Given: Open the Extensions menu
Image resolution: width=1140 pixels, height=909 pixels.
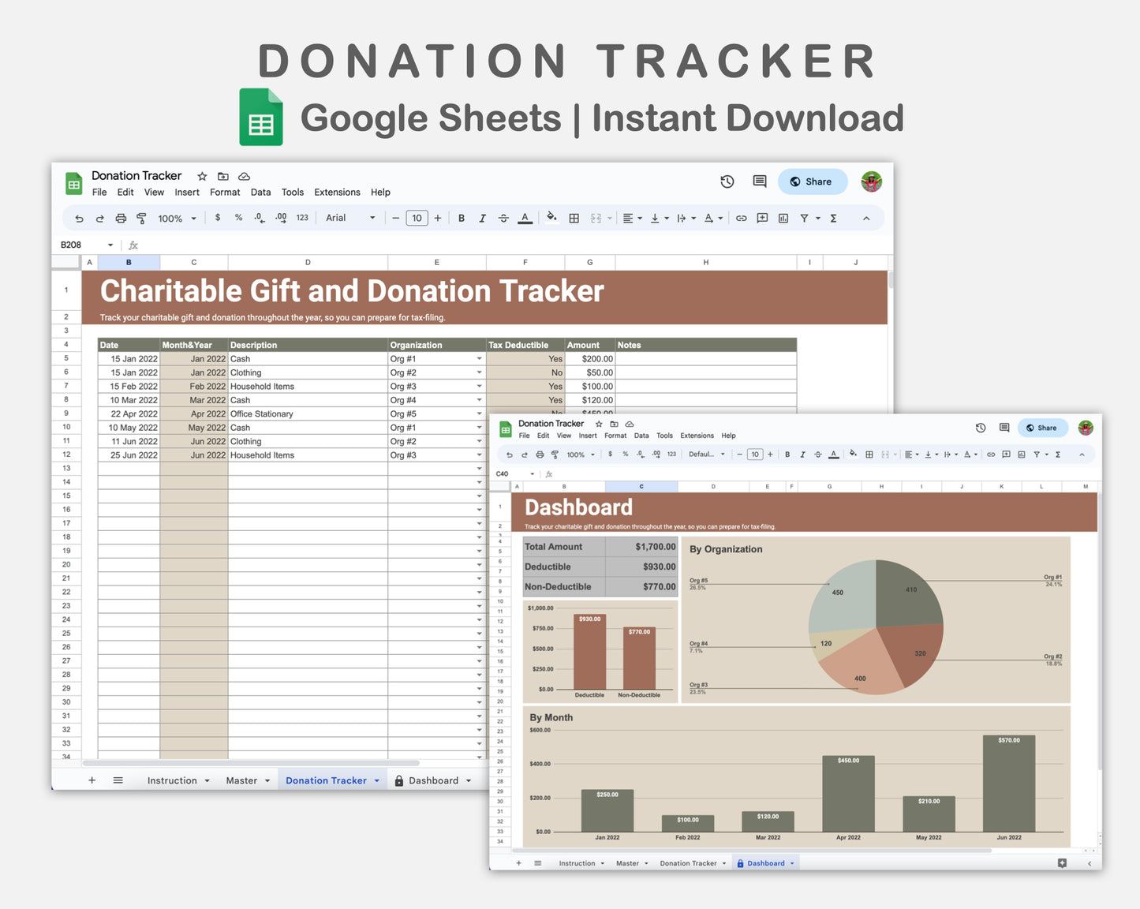Looking at the screenshot, I should (x=337, y=192).
